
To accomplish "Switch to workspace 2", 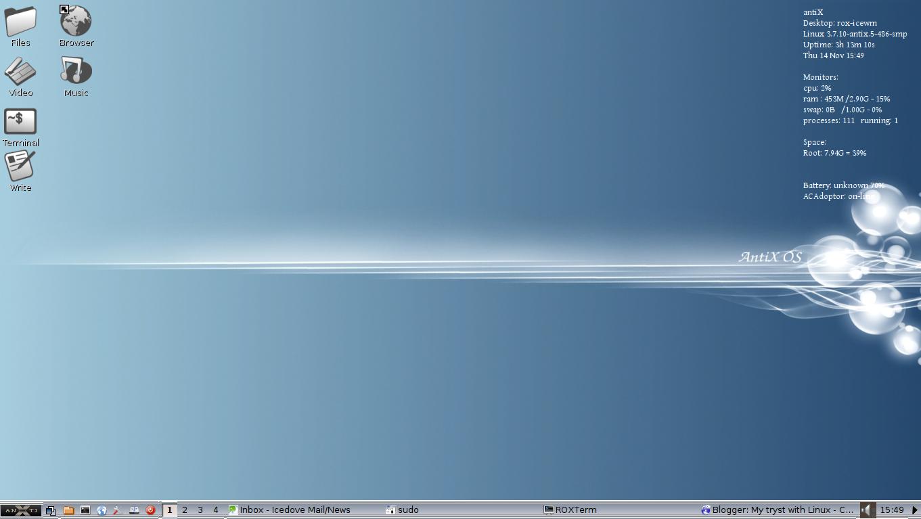I will pos(185,510).
